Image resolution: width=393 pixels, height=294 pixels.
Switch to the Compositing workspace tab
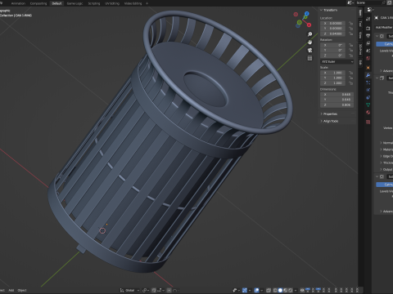coord(38,3)
